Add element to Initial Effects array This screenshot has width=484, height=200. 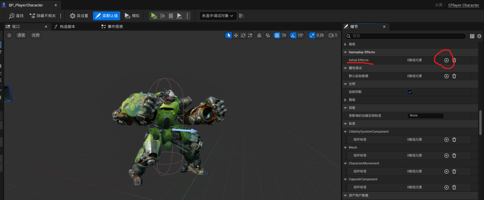[x=447, y=60]
